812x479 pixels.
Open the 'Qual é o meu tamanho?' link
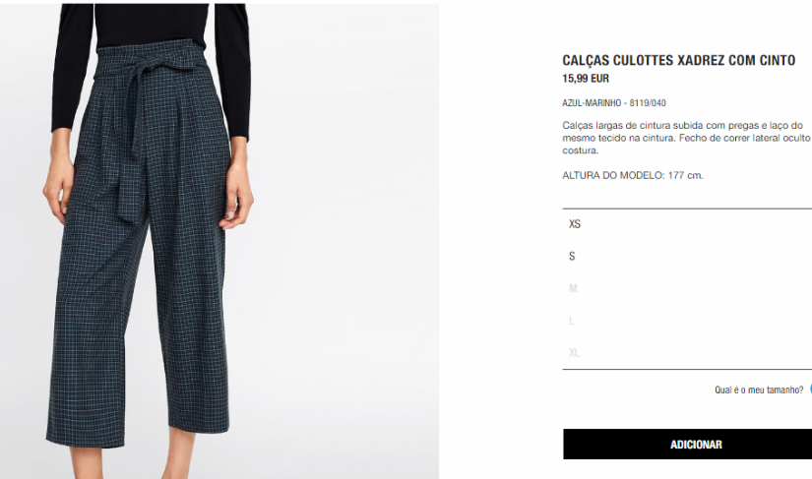click(x=759, y=390)
